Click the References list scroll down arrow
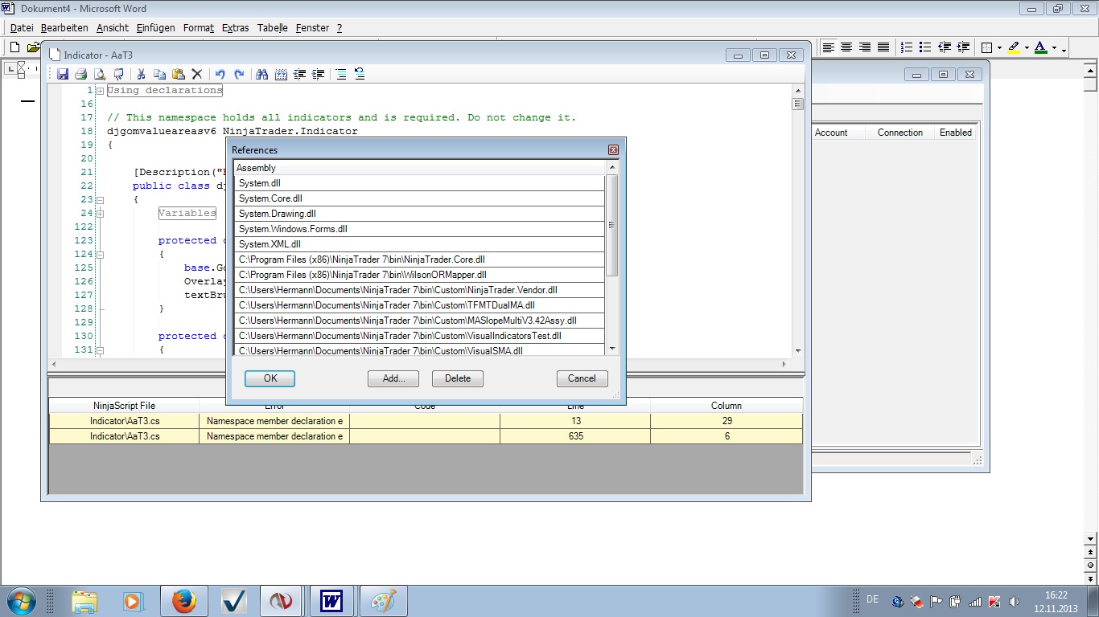This screenshot has height=617, width=1099. tap(612, 349)
